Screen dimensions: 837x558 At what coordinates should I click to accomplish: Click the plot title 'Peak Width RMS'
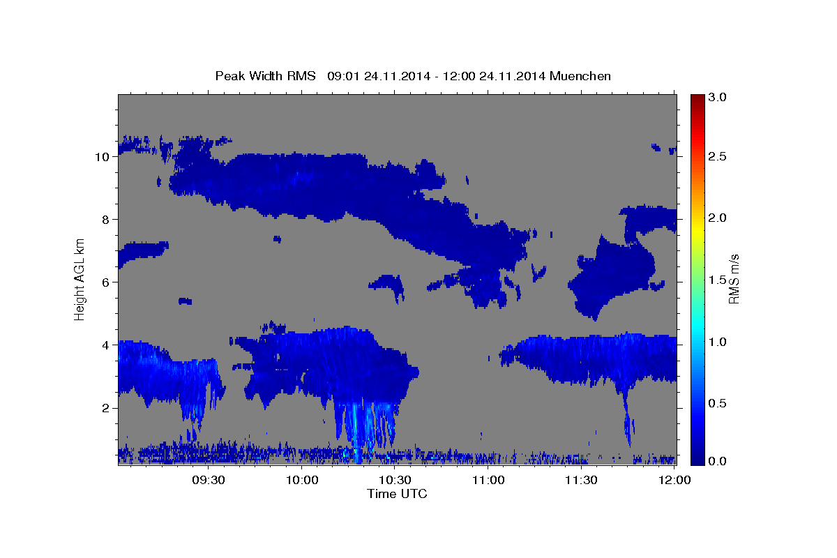[266, 75]
